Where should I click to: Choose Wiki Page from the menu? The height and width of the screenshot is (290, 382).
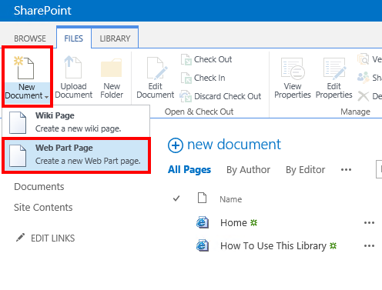point(76,122)
